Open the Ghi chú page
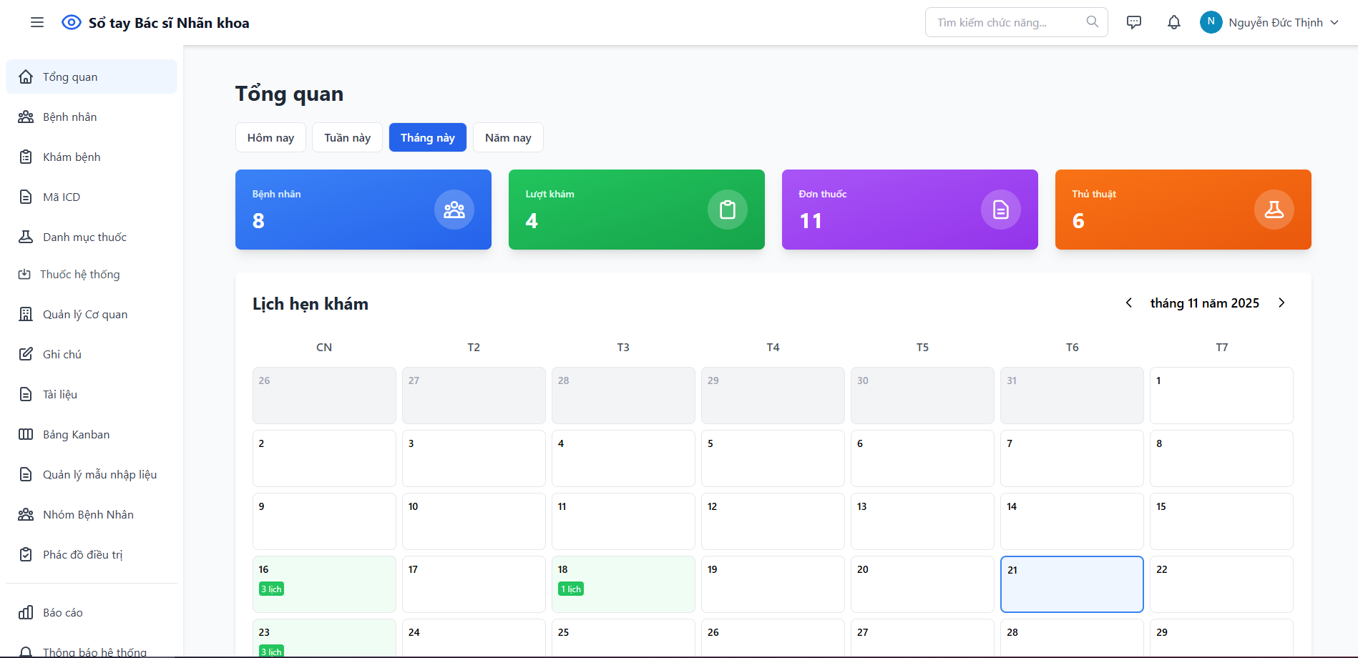The height and width of the screenshot is (658, 1358). [x=61, y=353]
